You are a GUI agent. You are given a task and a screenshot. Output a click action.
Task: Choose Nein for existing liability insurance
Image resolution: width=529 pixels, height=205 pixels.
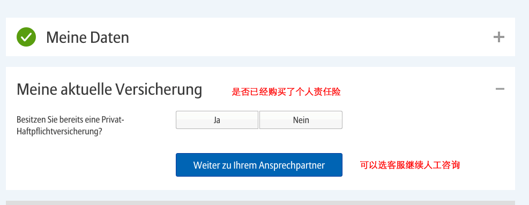pos(301,120)
